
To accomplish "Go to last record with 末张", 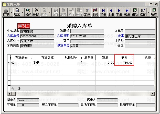I will [x=127, y=12].
